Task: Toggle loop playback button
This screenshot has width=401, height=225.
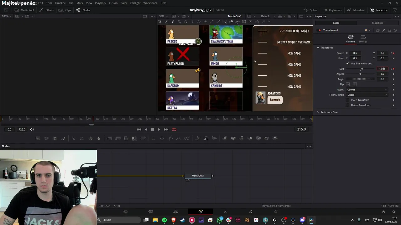Action: (x=174, y=129)
